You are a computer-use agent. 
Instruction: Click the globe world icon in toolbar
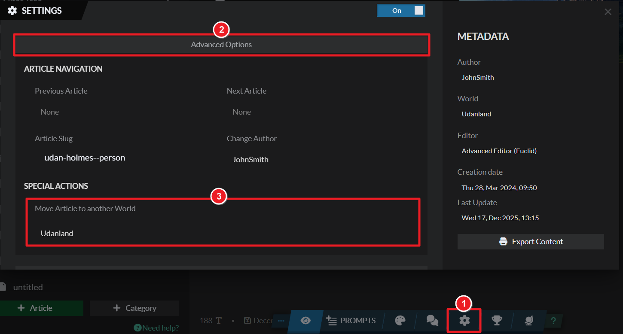coord(529,320)
